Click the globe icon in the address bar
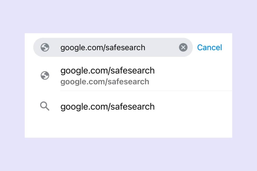 (x=45, y=48)
